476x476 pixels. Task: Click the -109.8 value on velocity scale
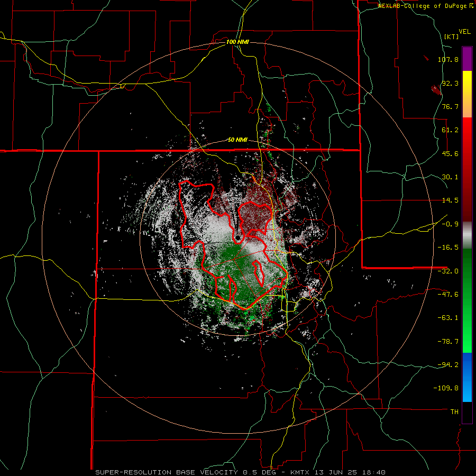click(446, 388)
